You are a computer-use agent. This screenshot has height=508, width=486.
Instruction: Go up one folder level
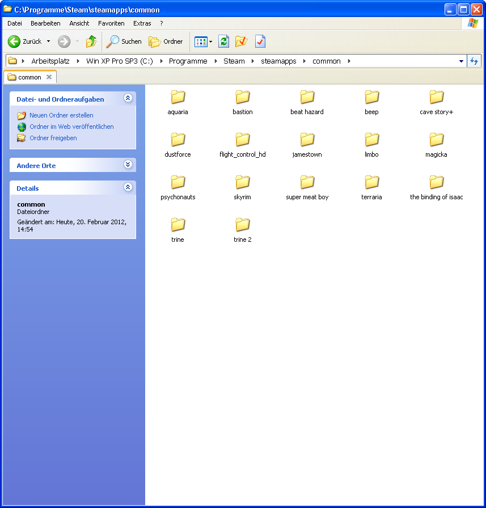coord(91,41)
